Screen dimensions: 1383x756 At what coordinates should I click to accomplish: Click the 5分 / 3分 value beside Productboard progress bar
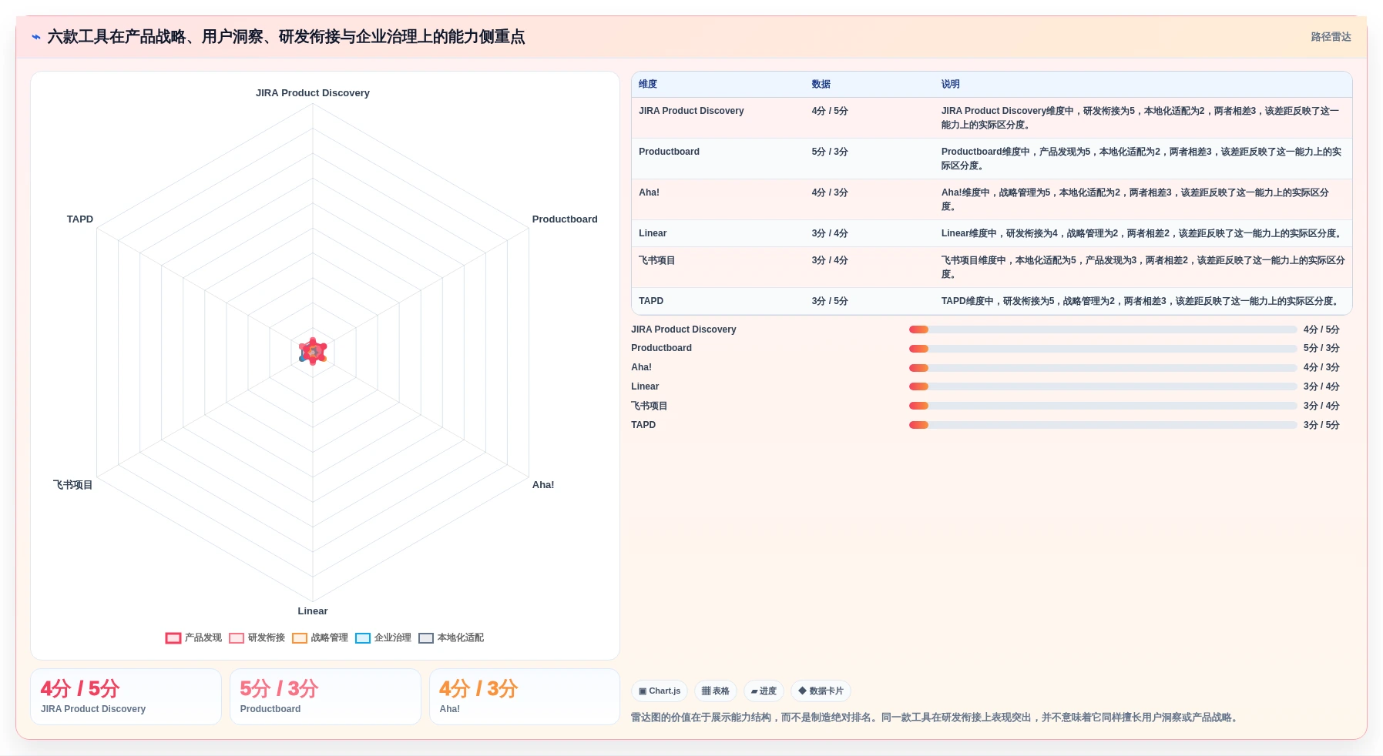1321,349
